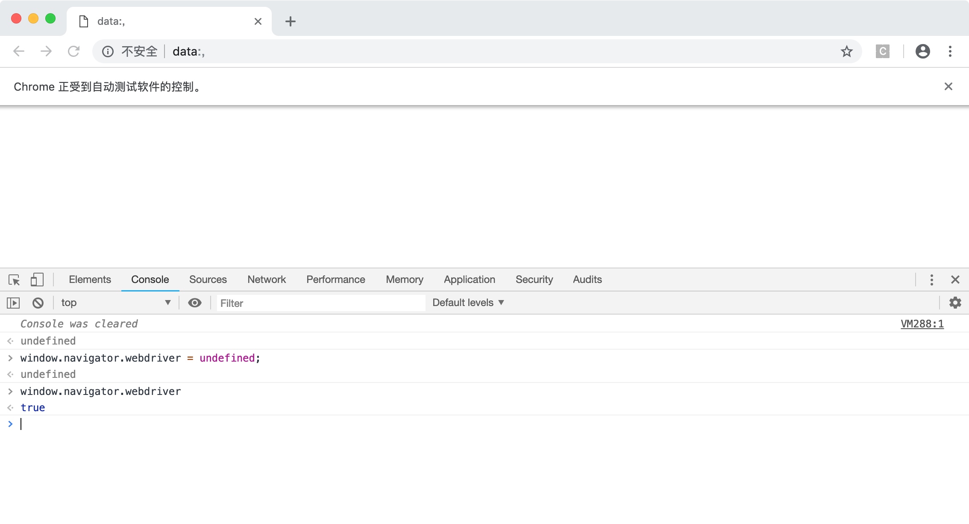
Task: Toggle device toolbar emulation icon
Action: (x=37, y=280)
